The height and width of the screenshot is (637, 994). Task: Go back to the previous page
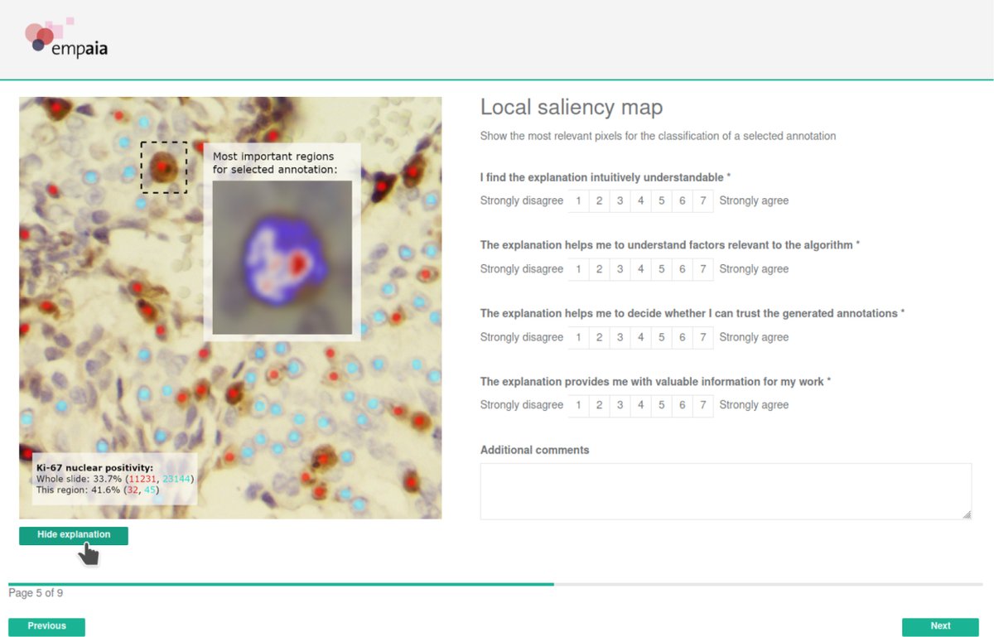click(x=46, y=626)
